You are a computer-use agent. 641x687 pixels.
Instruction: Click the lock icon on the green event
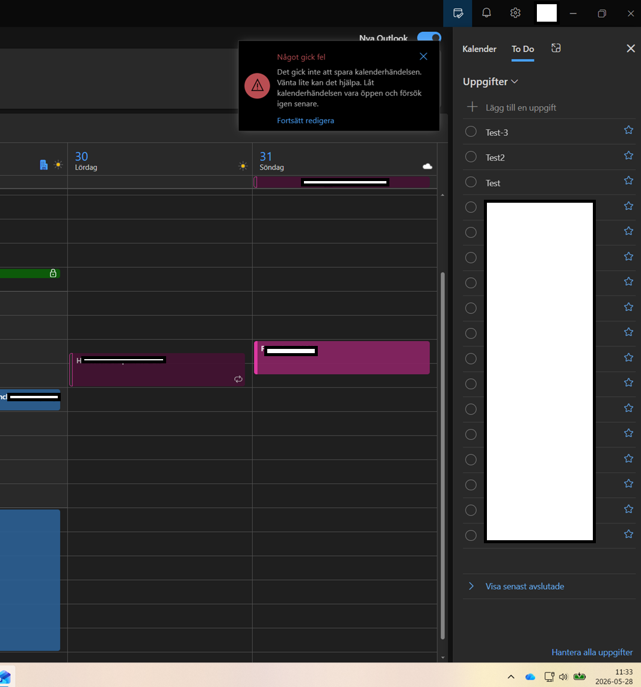coord(53,273)
